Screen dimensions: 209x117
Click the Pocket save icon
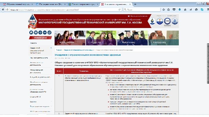(x=174, y=10)
